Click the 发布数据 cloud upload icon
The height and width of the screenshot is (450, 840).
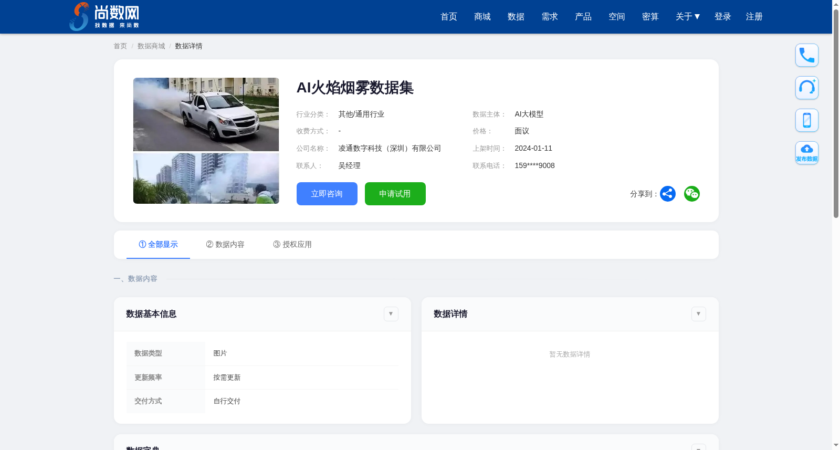[807, 153]
